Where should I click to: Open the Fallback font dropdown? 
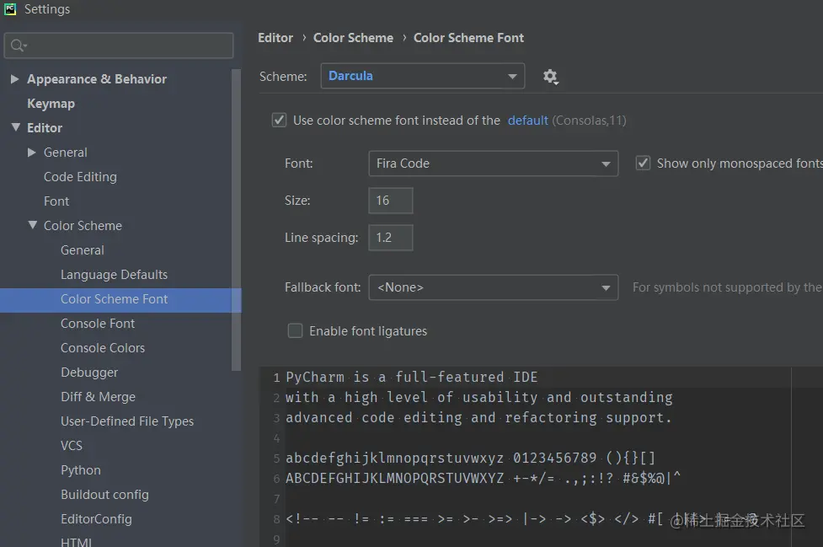click(493, 287)
